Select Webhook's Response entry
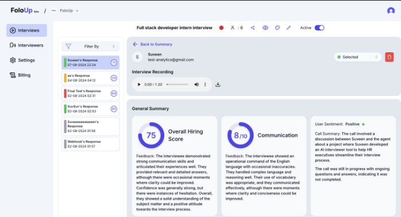This screenshot has height=217, width=401. pyautogui.click(x=91, y=144)
